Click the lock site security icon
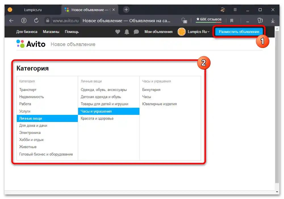 point(48,20)
